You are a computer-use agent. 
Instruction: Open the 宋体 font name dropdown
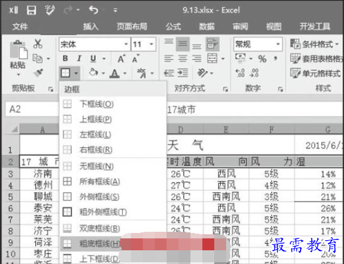click(126, 44)
